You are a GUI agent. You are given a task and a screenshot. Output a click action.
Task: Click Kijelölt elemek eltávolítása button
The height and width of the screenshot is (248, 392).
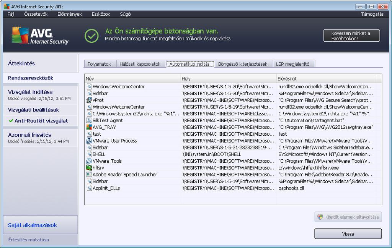pos(348,217)
